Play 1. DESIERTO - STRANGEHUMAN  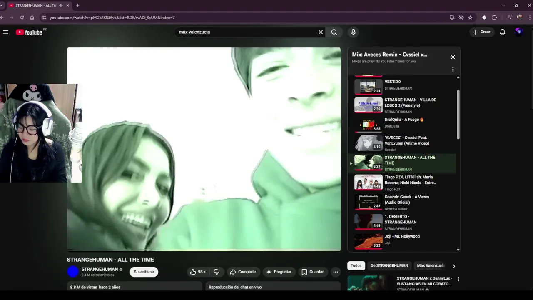click(x=402, y=222)
